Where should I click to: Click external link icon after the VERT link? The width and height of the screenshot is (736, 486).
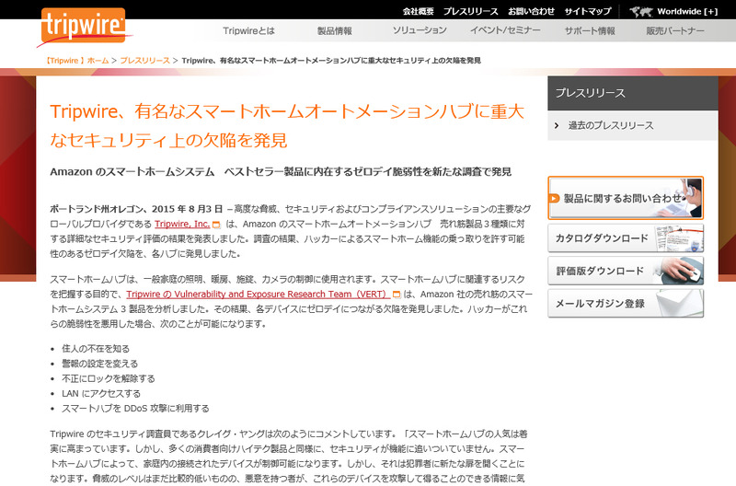click(x=397, y=295)
